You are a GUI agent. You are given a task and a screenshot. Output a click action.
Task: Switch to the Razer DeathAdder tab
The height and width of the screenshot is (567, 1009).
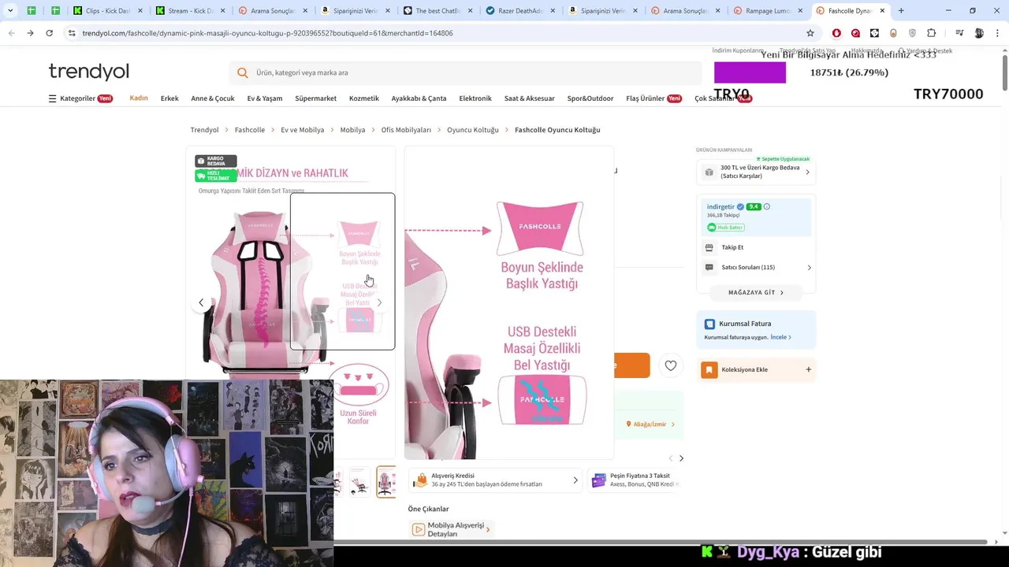pyautogui.click(x=520, y=11)
